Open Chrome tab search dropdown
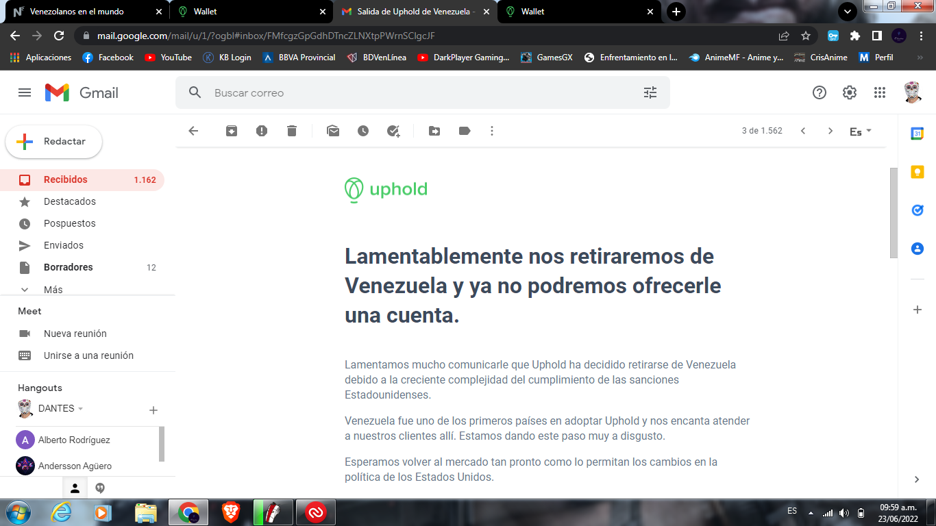This screenshot has width=936, height=526. tap(848, 12)
